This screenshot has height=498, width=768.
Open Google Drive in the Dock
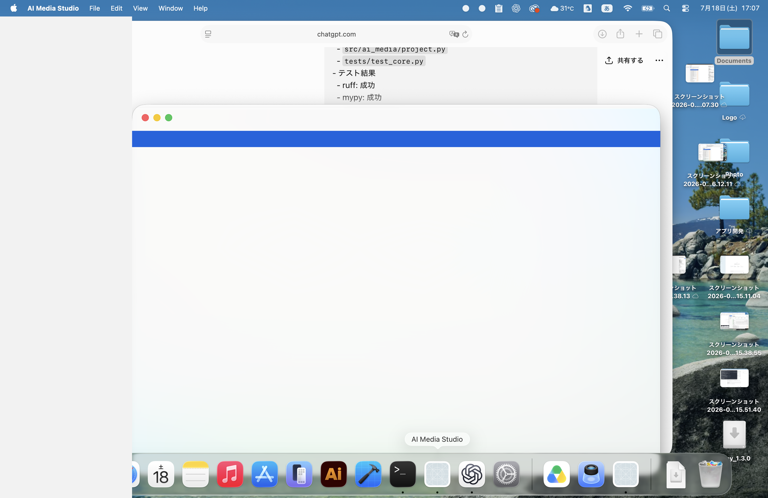tap(556, 474)
